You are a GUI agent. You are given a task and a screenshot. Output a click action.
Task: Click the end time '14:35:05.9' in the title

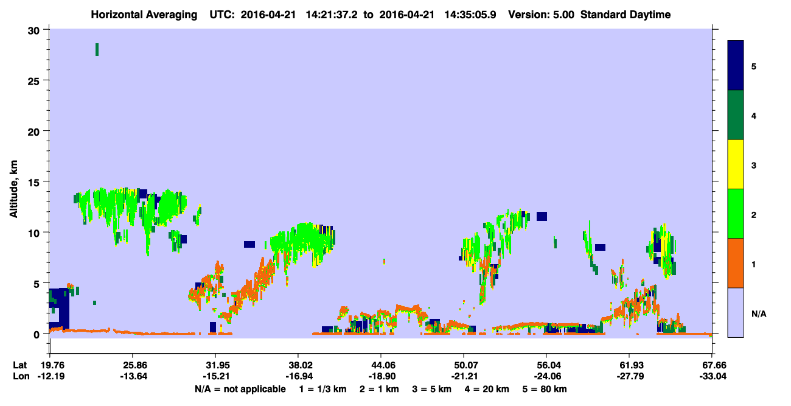pyautogui.click(x=472, y=15)
